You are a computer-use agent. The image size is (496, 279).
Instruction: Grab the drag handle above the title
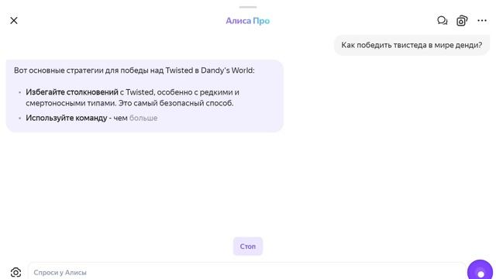(x=248, y=7)
